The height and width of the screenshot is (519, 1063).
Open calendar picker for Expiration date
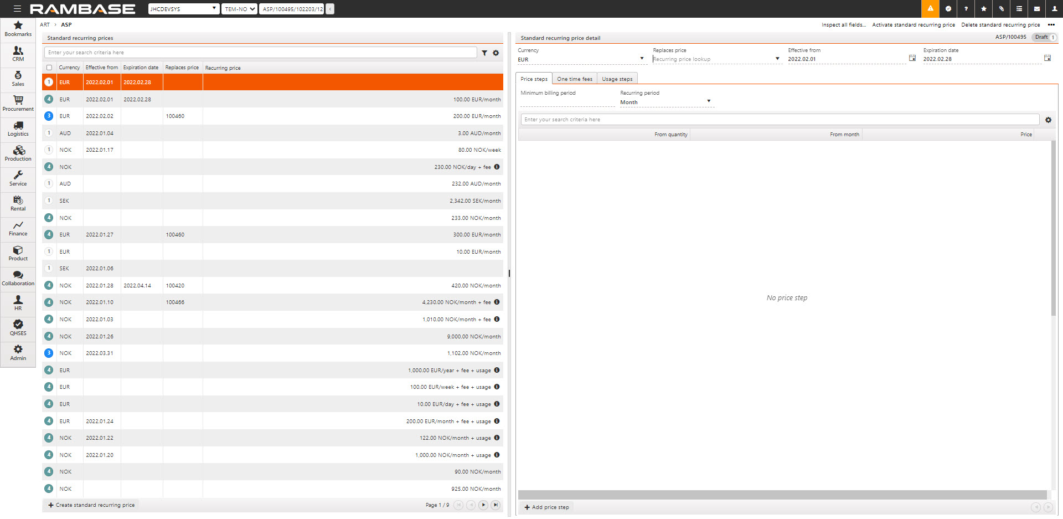click(1047, 58)
